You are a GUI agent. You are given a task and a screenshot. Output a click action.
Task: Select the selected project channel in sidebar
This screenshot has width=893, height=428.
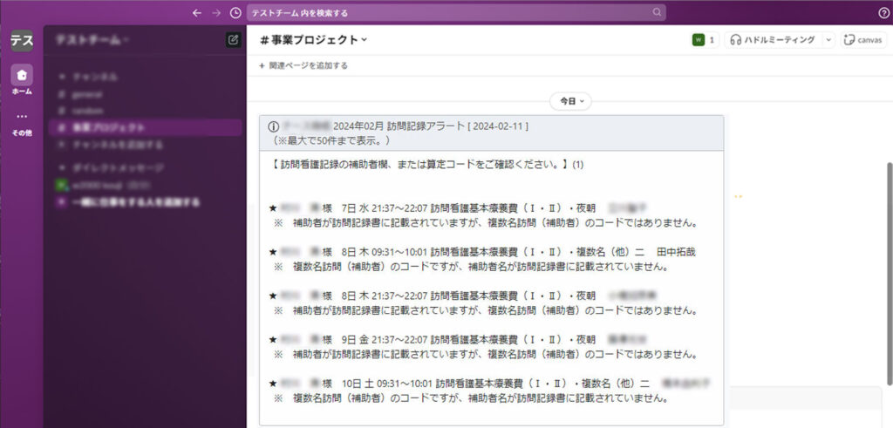click(x=146, y=127)
